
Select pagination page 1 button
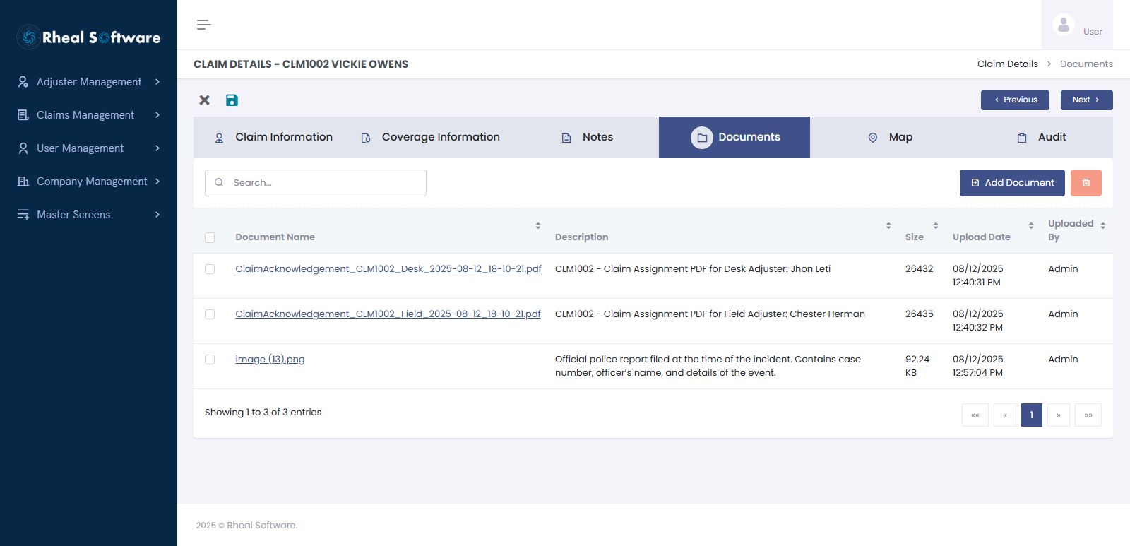(x=1031, y=415)
